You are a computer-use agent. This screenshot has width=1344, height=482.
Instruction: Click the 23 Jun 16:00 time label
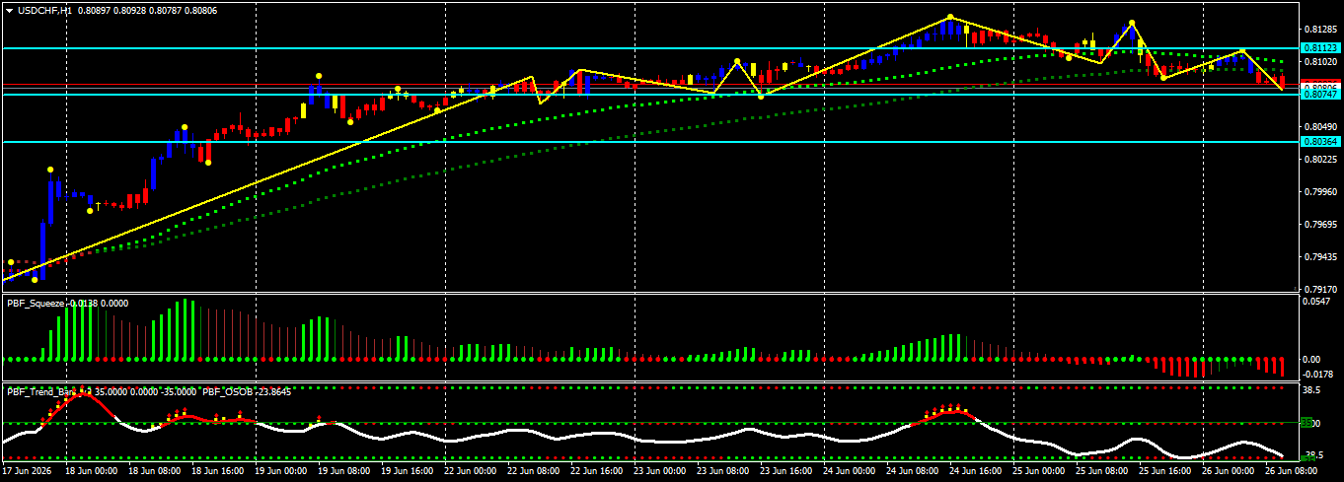pyautogui.click(x=788, y=473)
